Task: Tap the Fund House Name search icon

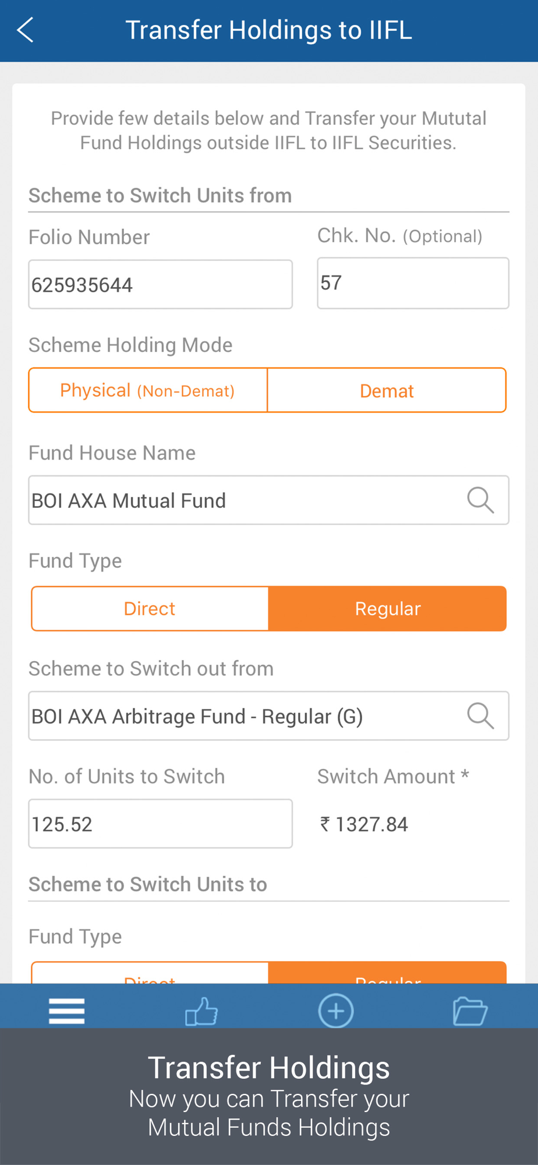Action: [x=480, y=500]
